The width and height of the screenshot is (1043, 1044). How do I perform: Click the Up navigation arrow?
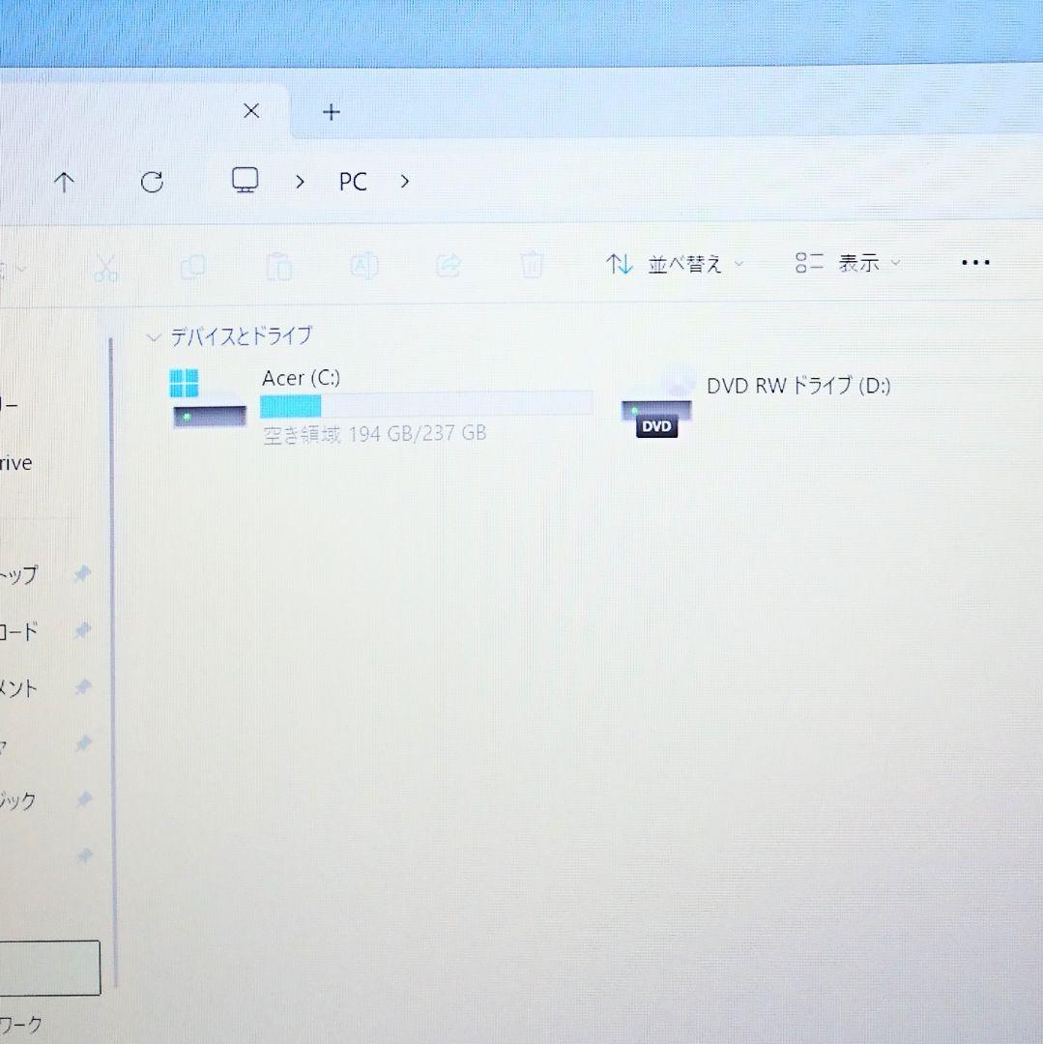pos(64,182)
